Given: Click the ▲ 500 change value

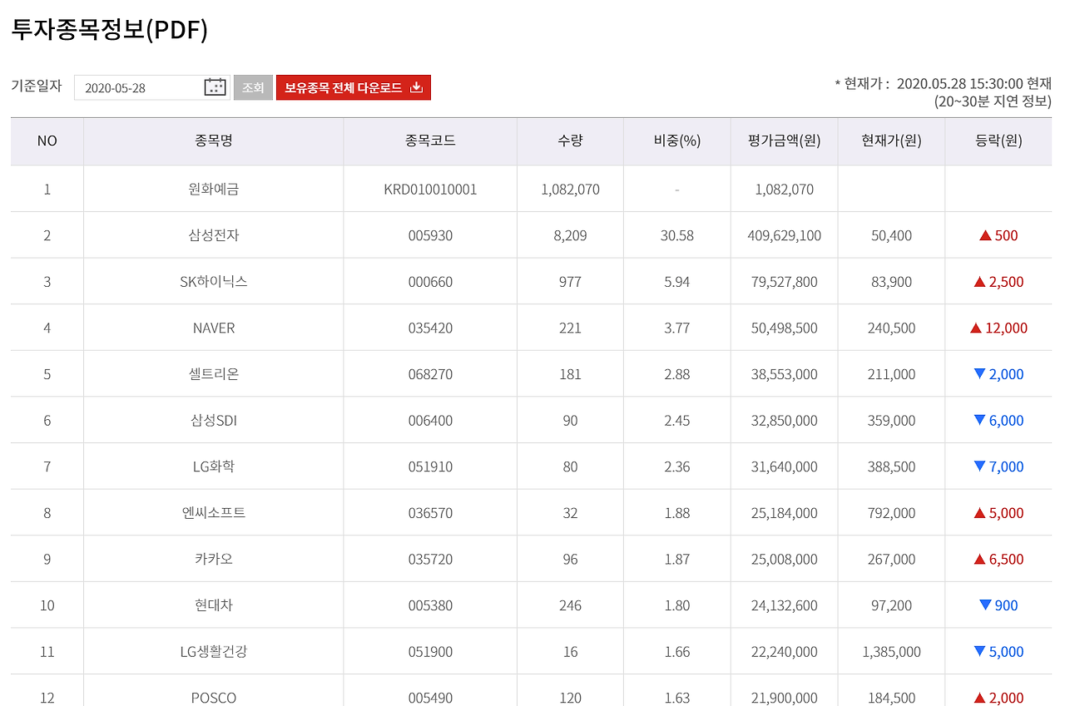Looking at the screenshot, I should [x=998, y=236].
